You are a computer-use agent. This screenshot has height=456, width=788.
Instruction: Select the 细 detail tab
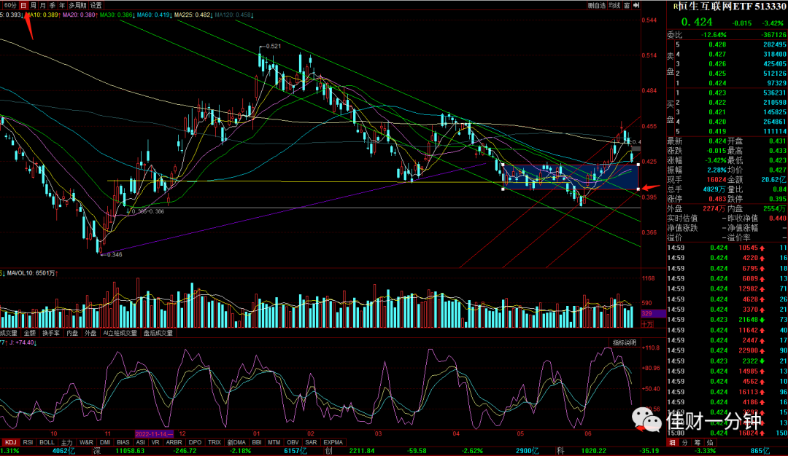click(672, 442)
